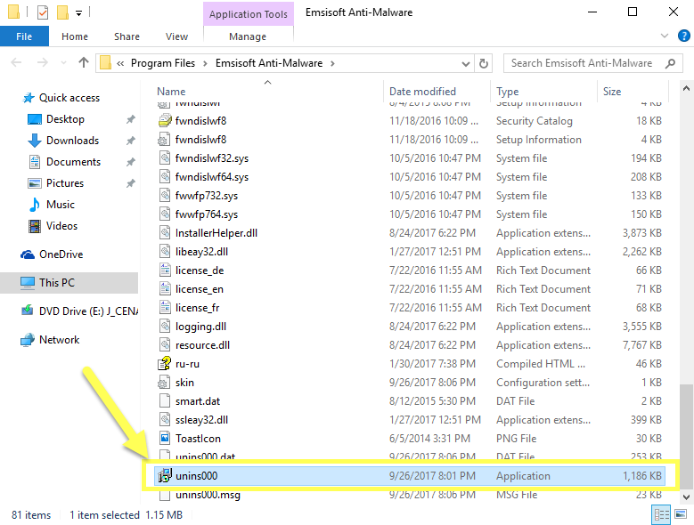Select the libeay32.dll file icon

(x=165, y=251)
